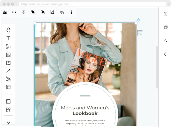Image resolution: width=172 pixels, height=129 pixels.
Task: Open the search magnifier in right panel
Action: click(166, 41)
